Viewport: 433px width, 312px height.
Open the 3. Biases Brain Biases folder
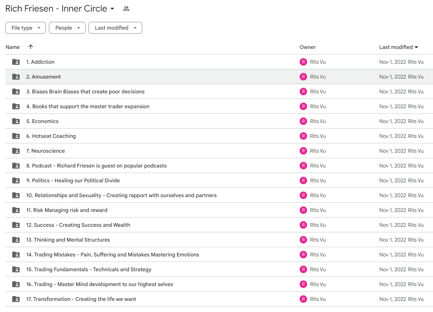tap(85, 92)
